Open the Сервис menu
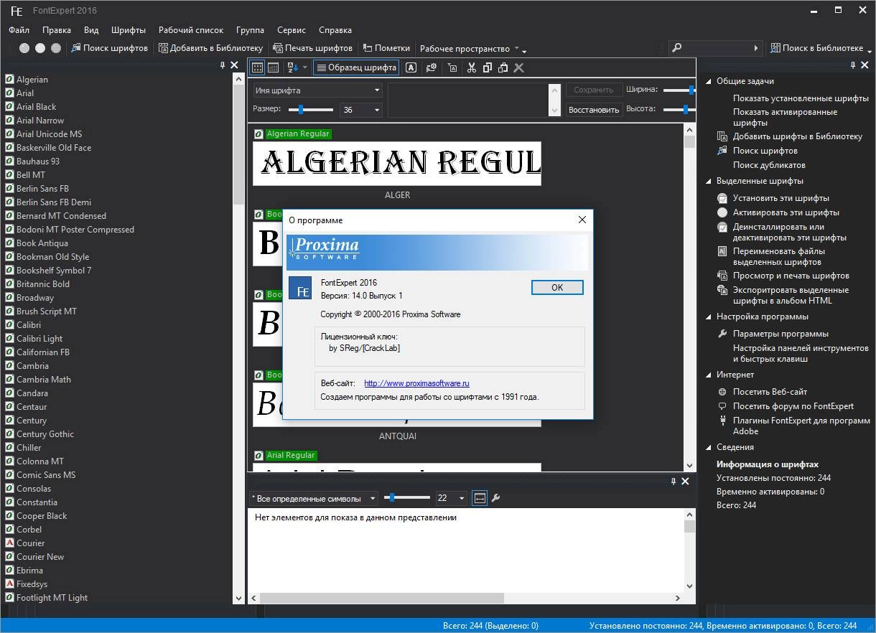This screenshot has height=633, width=876. (292, 30)
